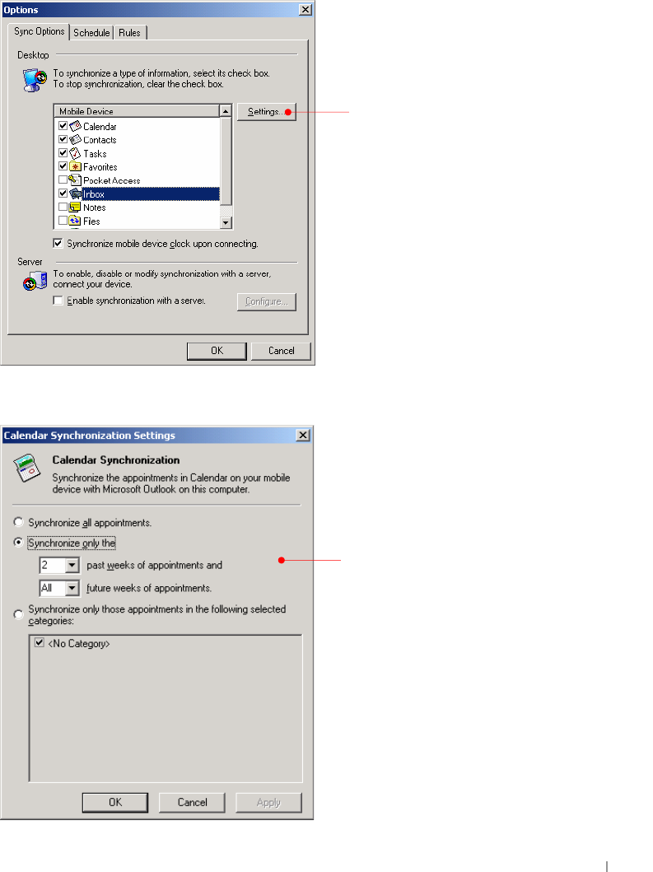Select the Favorites star folder icon
The image size is (653, 872).
point(75,167)
